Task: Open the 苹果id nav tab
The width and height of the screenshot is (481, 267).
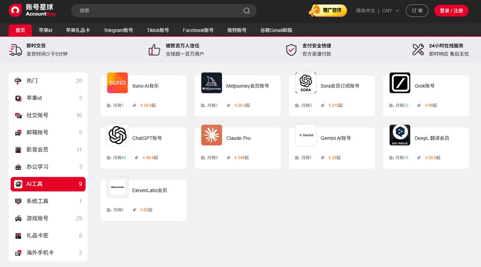Action: click(x=45, y=30)
